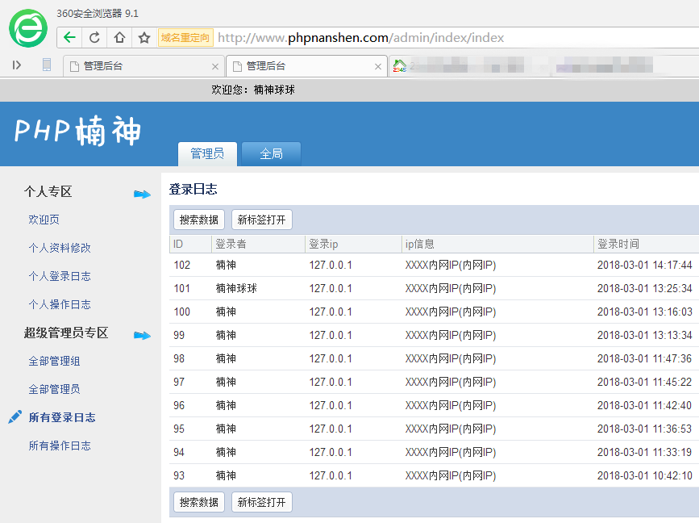Select the login user 楠神球球 in row 101

[236, 288]
